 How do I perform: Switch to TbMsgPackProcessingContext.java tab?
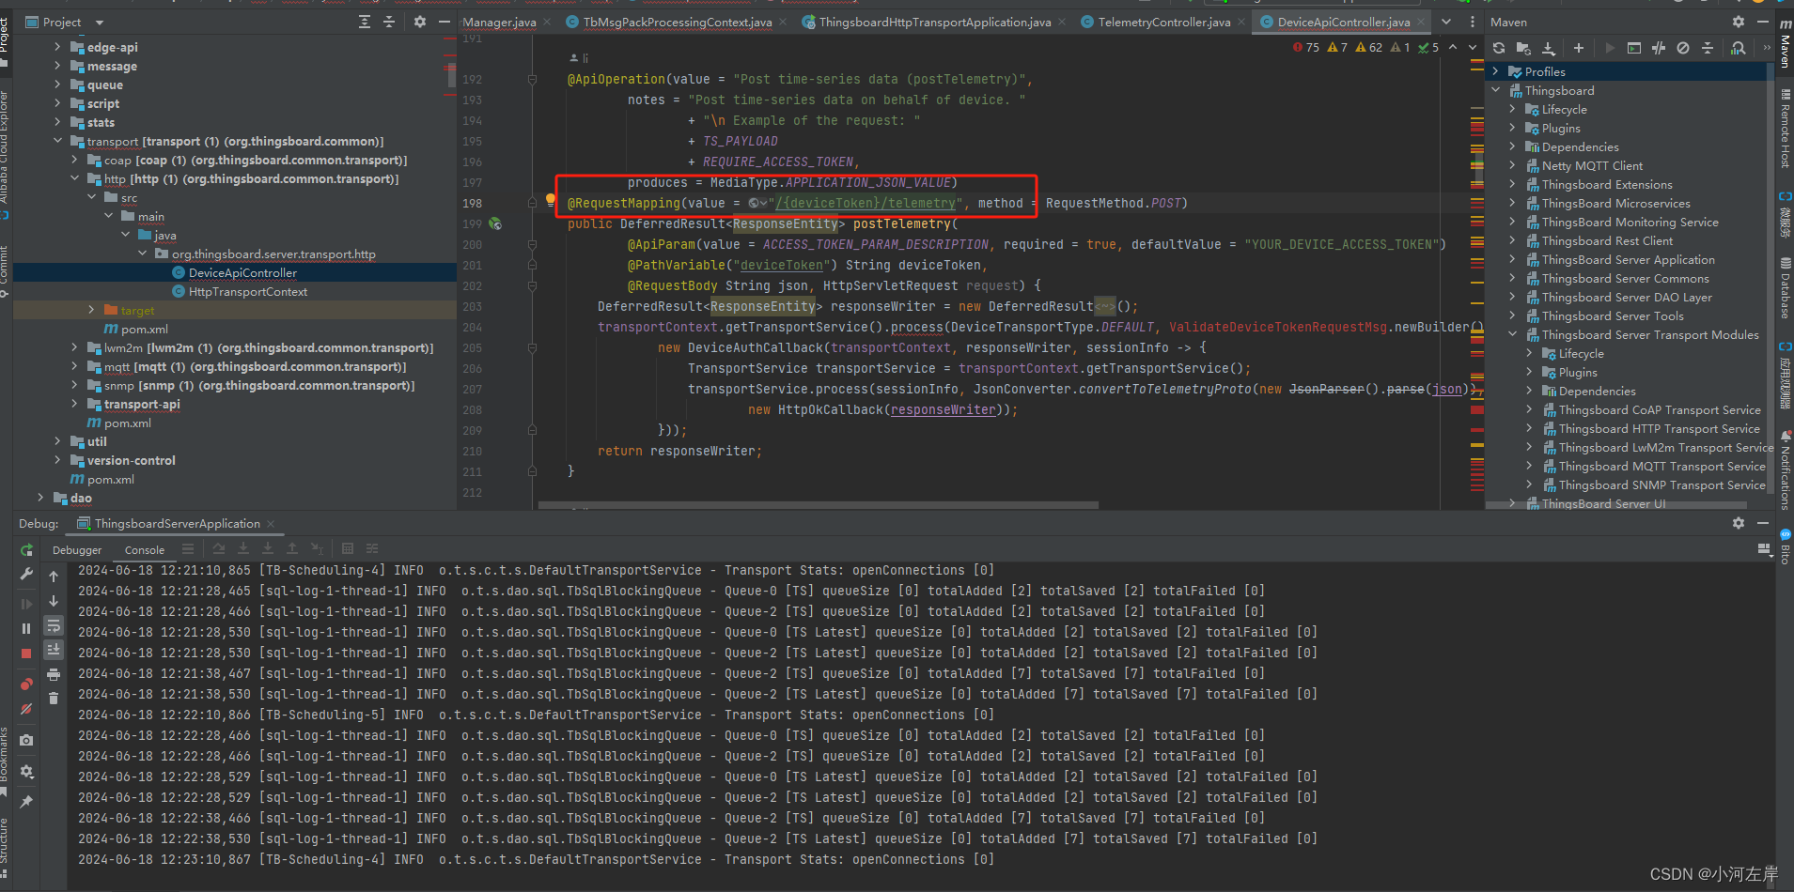click(x=677, y=22)
